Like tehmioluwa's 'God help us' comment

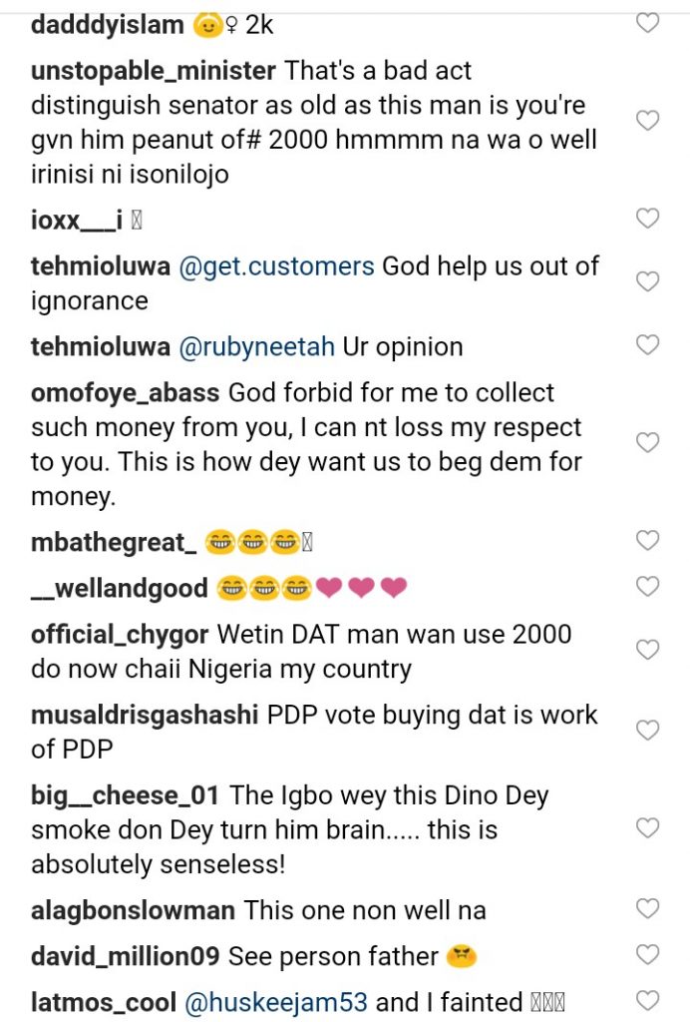pyautogui.click(x=648, y=282)
